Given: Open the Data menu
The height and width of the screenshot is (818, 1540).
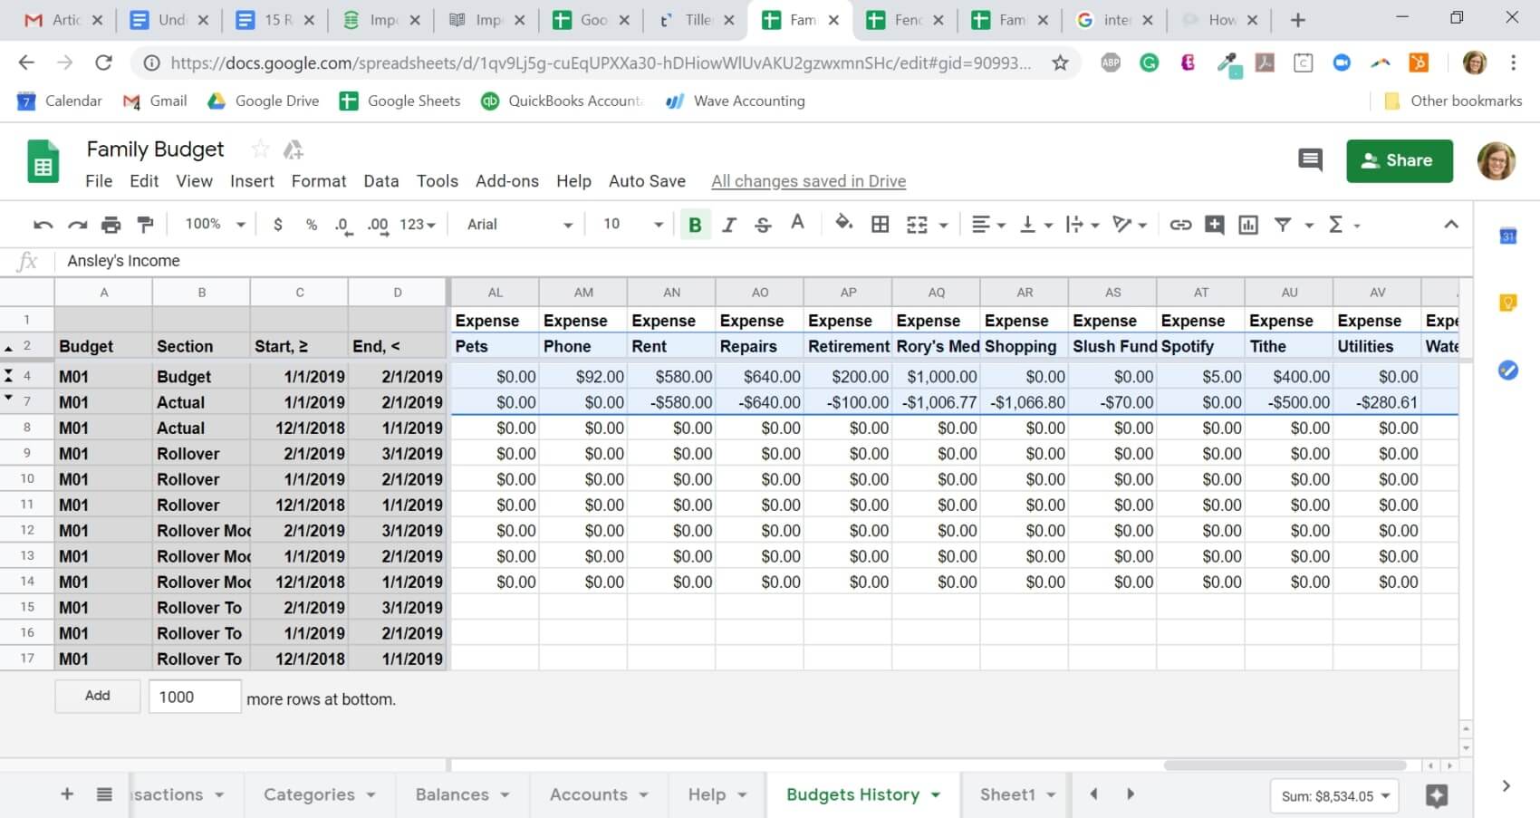Looking at the screenshot, I should (381, 181).
